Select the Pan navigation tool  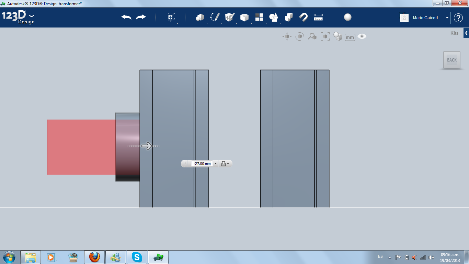[287, 36]
